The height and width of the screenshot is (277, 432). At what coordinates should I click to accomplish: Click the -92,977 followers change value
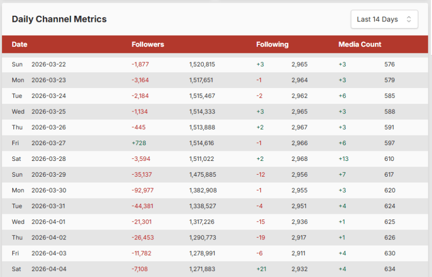[x=143, y=190]
